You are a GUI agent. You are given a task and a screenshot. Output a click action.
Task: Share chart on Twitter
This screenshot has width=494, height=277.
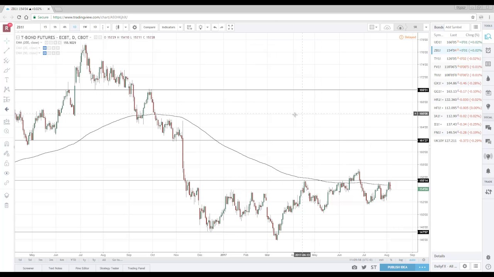pos(364,267)
